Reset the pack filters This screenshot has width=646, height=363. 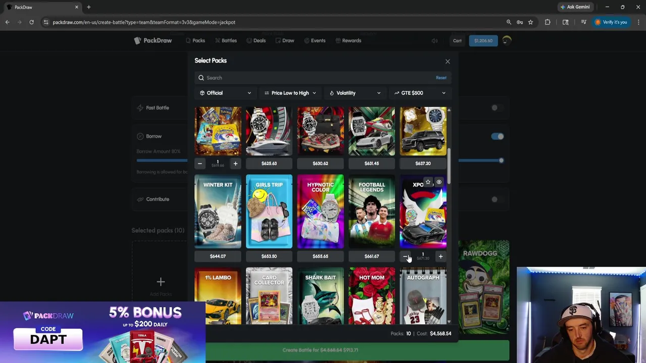[x=441, y=78]
